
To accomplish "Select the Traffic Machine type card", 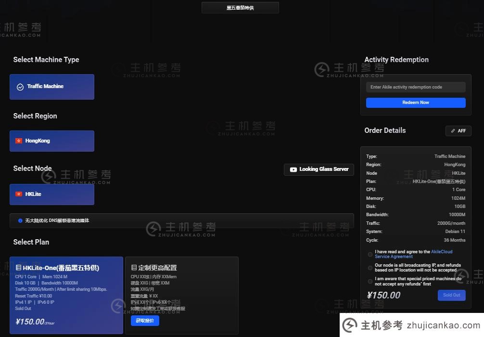I will coord(52,87).
